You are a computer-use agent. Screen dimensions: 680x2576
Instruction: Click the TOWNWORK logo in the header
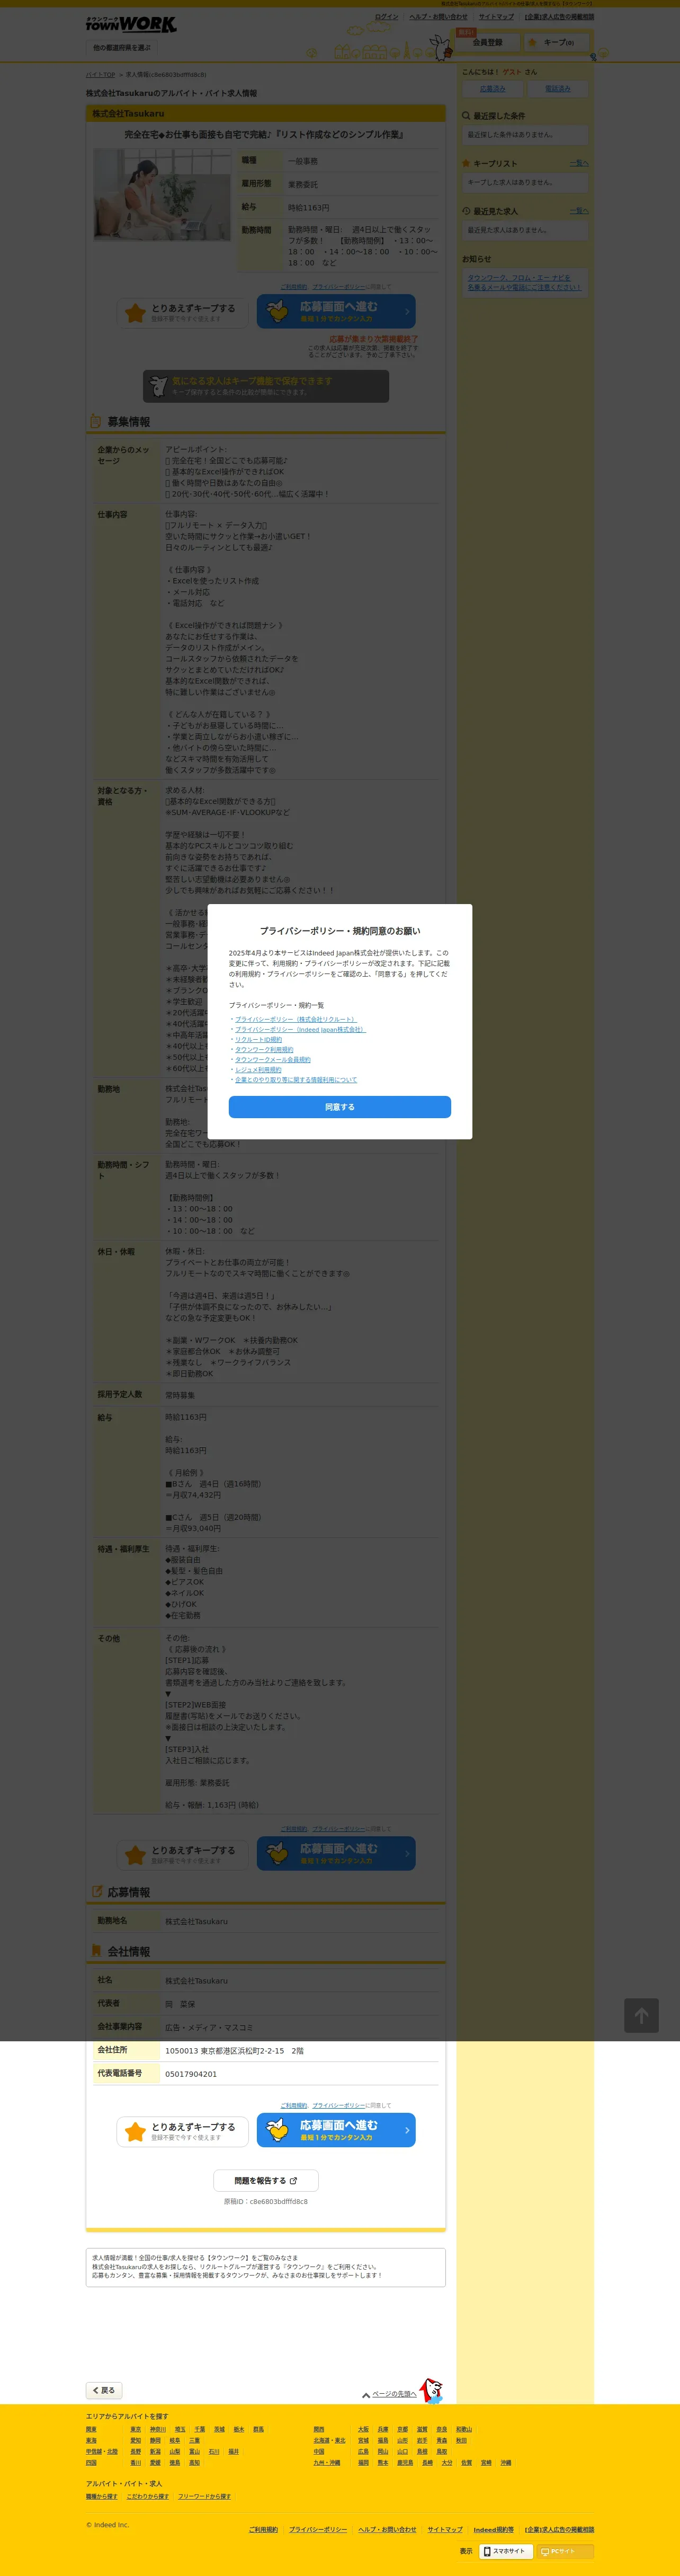coord(131,24)
